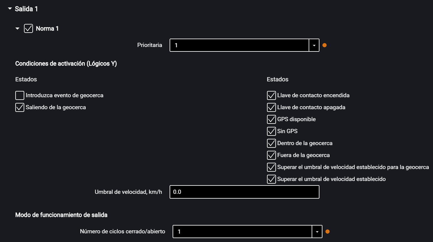Image resolution: width=433 pixels, height=242 pixels.
Task: Enable Introduzca evento de geocerca
Action: [19, 95]
